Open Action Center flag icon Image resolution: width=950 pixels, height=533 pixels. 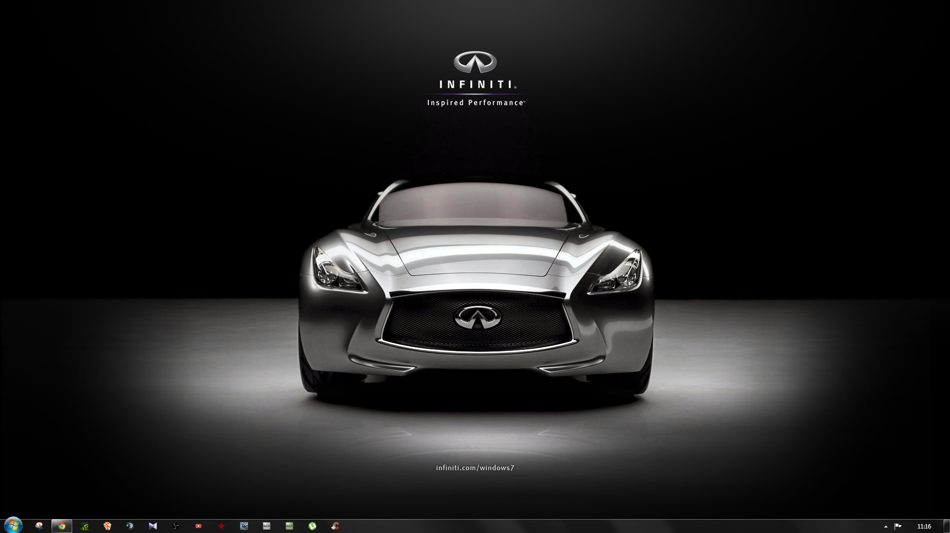(898, 526)
